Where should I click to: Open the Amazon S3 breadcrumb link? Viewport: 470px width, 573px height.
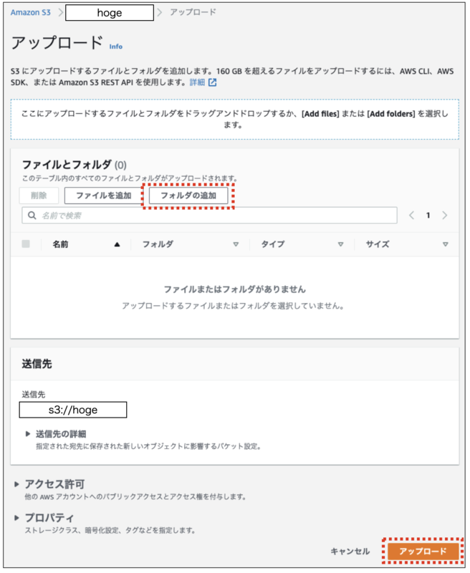30,12
